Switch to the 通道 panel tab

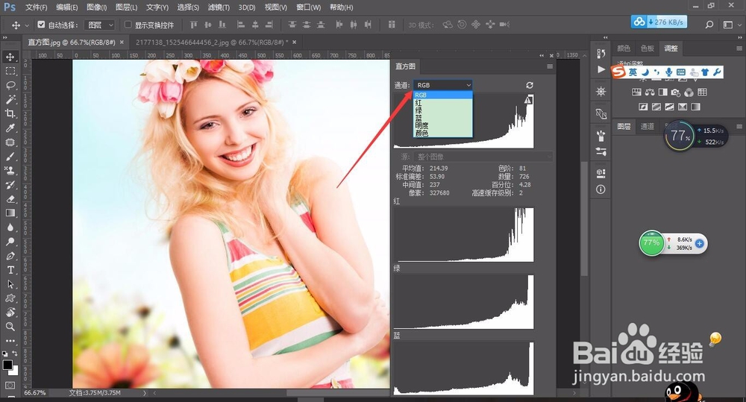[647, 126]
